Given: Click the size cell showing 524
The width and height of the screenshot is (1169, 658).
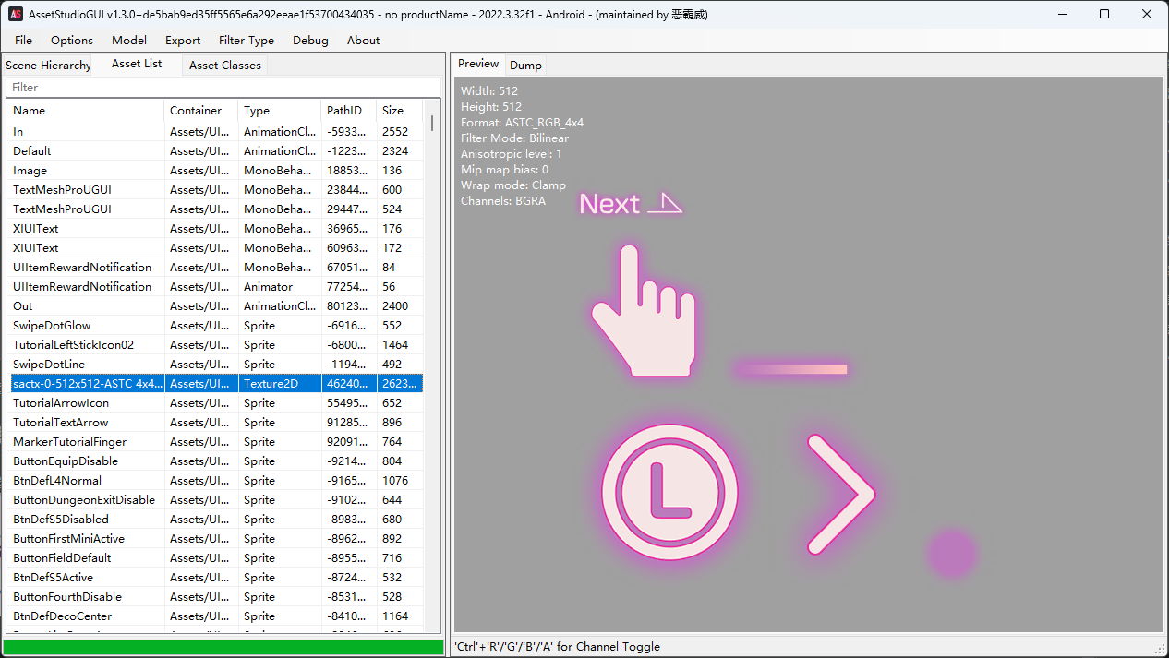Looking at the screenshot, I should [400, 209].
